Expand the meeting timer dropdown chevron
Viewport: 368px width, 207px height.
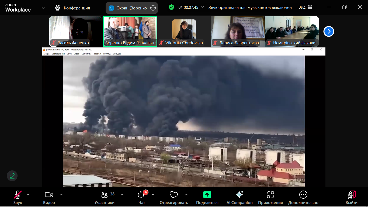tap(203, 8)
